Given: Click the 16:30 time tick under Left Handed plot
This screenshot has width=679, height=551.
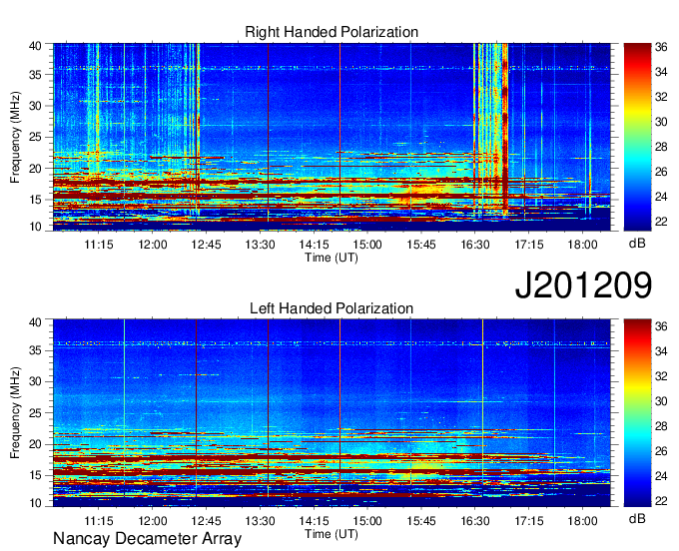Looking at the screenshot, I should (x=475, y=521).
